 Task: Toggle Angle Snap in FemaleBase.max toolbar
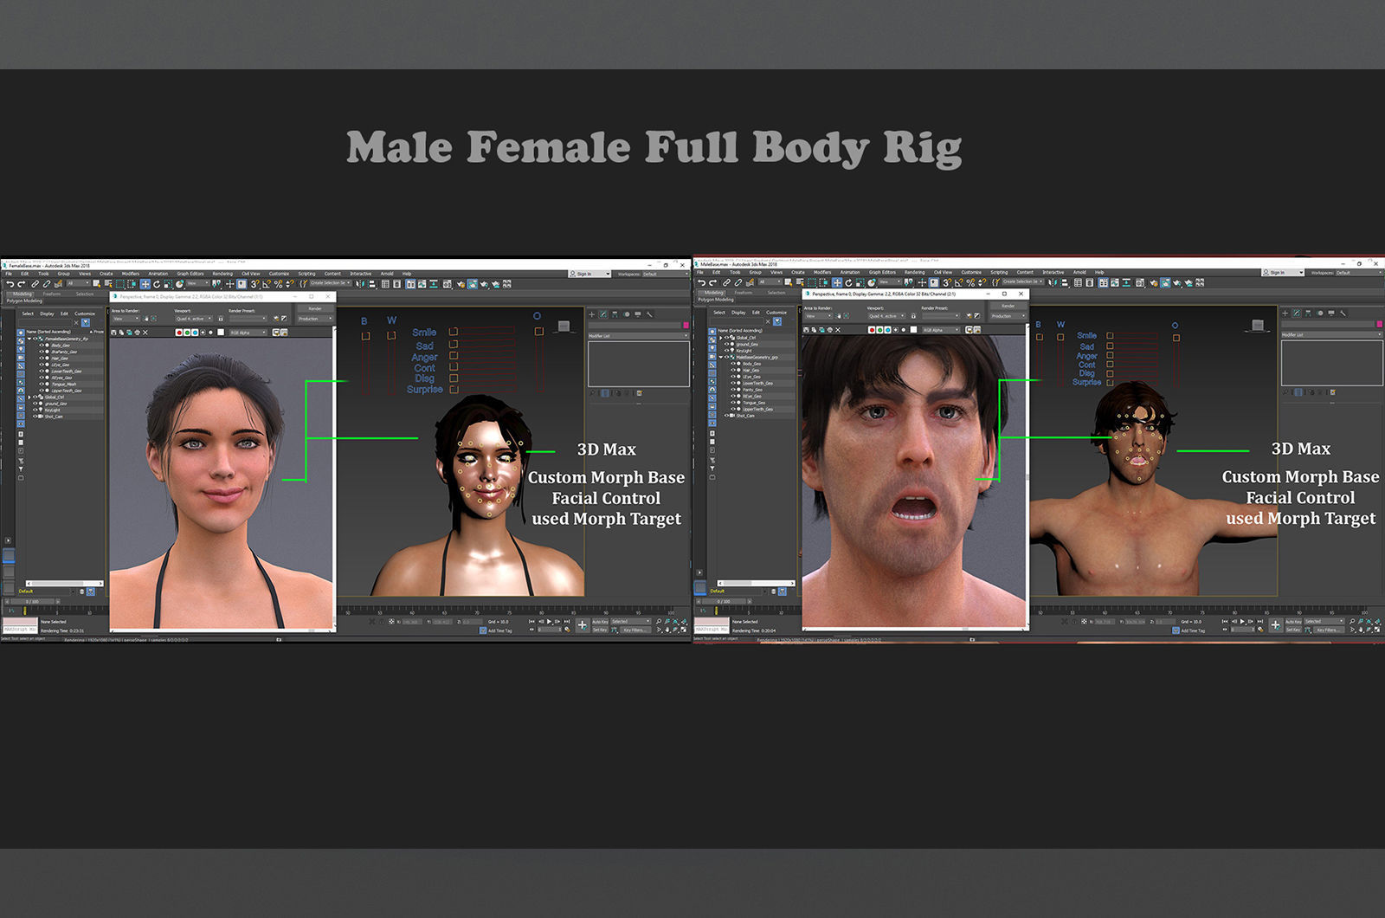pos(267,284)
